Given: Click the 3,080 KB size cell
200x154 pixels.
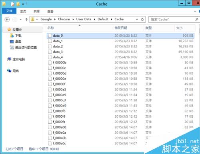Looking at the screenshot, I should click(187, 57).
